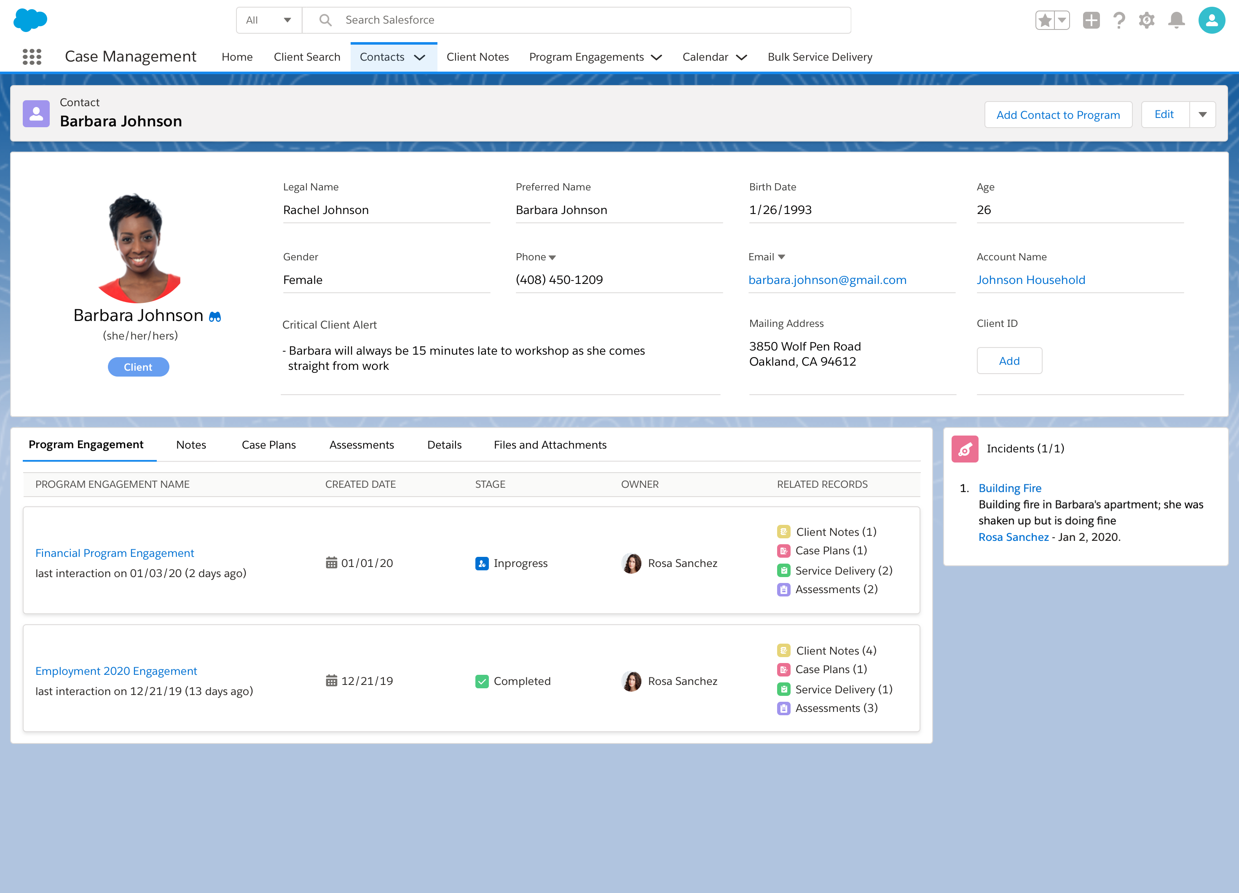The width and height of the screenshot is (1239, 893).
Task: Open the favorites list dropdown arrow
Action: coord(1062,21)
